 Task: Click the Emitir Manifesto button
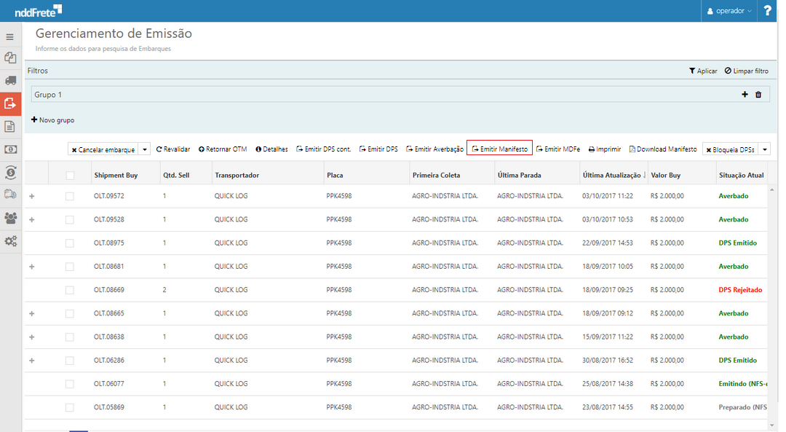(499, 149)
